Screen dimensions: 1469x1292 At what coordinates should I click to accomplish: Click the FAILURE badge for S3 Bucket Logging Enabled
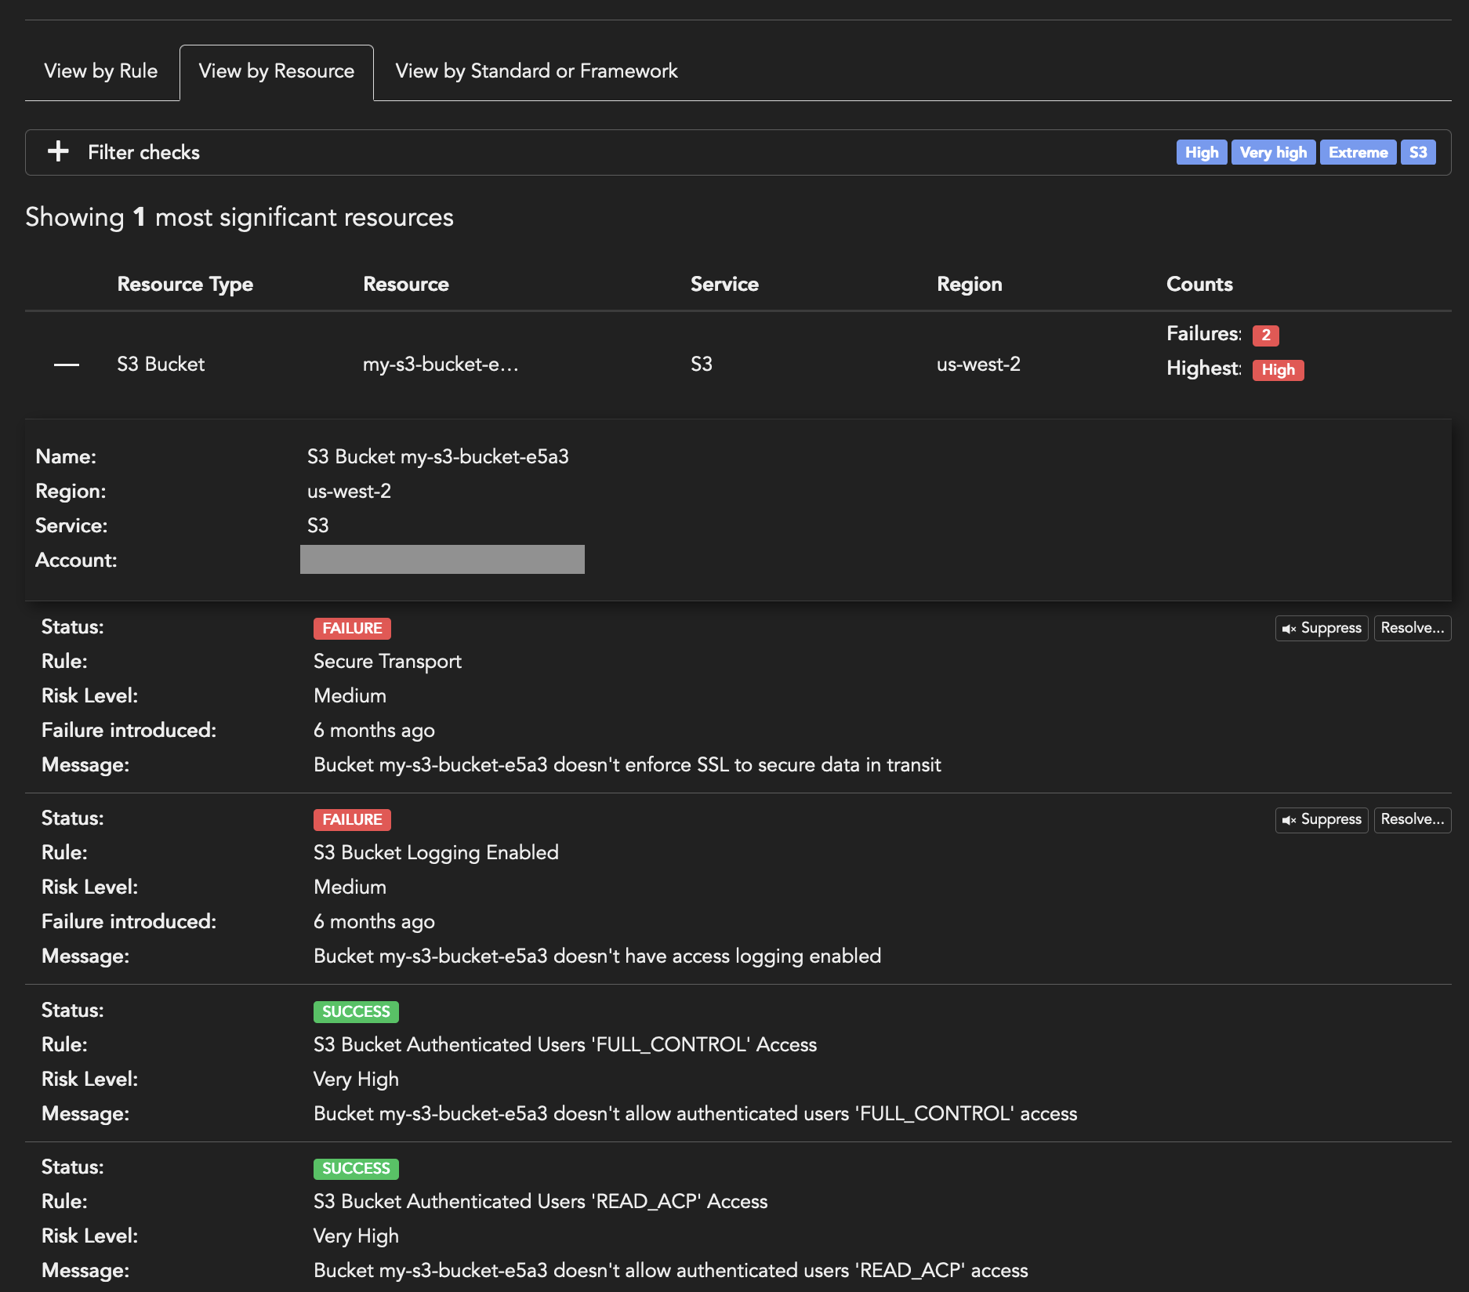352,819
